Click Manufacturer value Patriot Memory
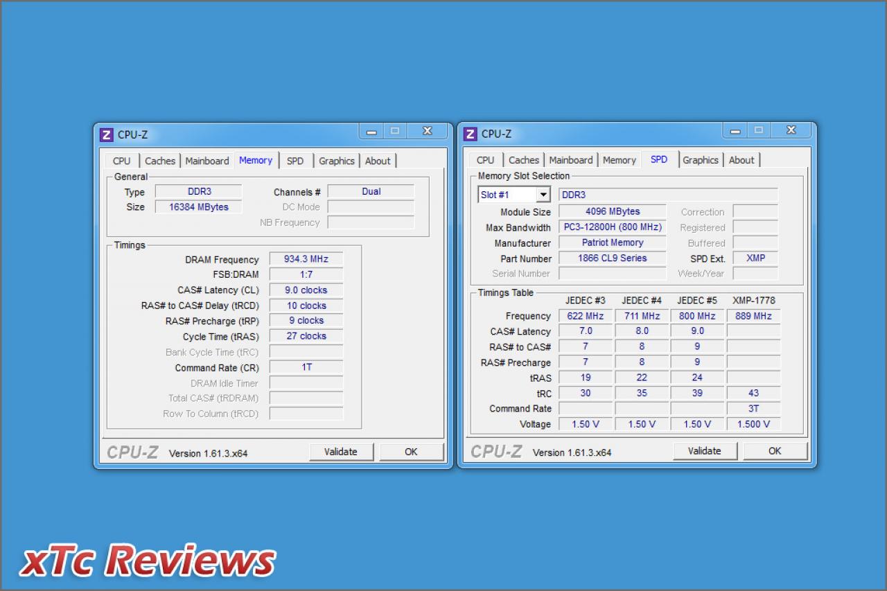887x591 pixels. click(613, 243)
